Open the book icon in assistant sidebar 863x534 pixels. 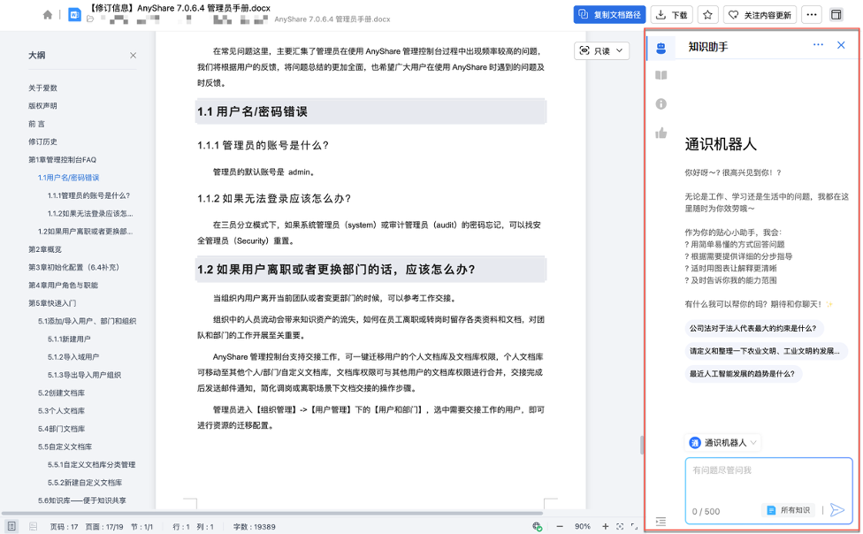[x=661, y=75]
